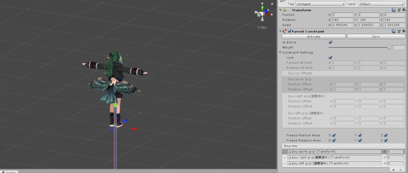Toggle Freeze Rotation Axes Z checkbox

[x=386, y=140]
